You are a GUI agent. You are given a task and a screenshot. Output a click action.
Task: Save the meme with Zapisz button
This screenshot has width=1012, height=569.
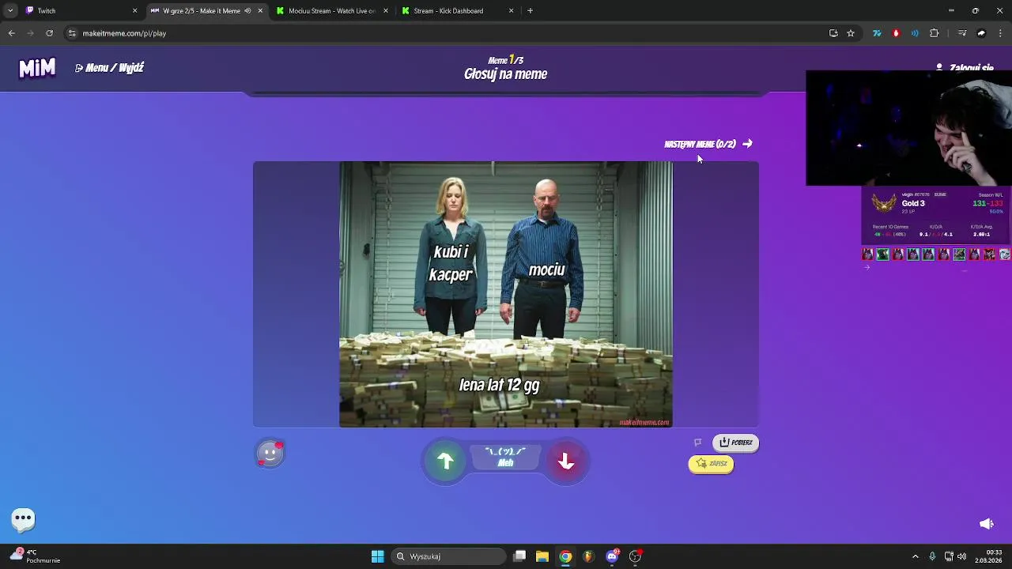tap(711, 464)
